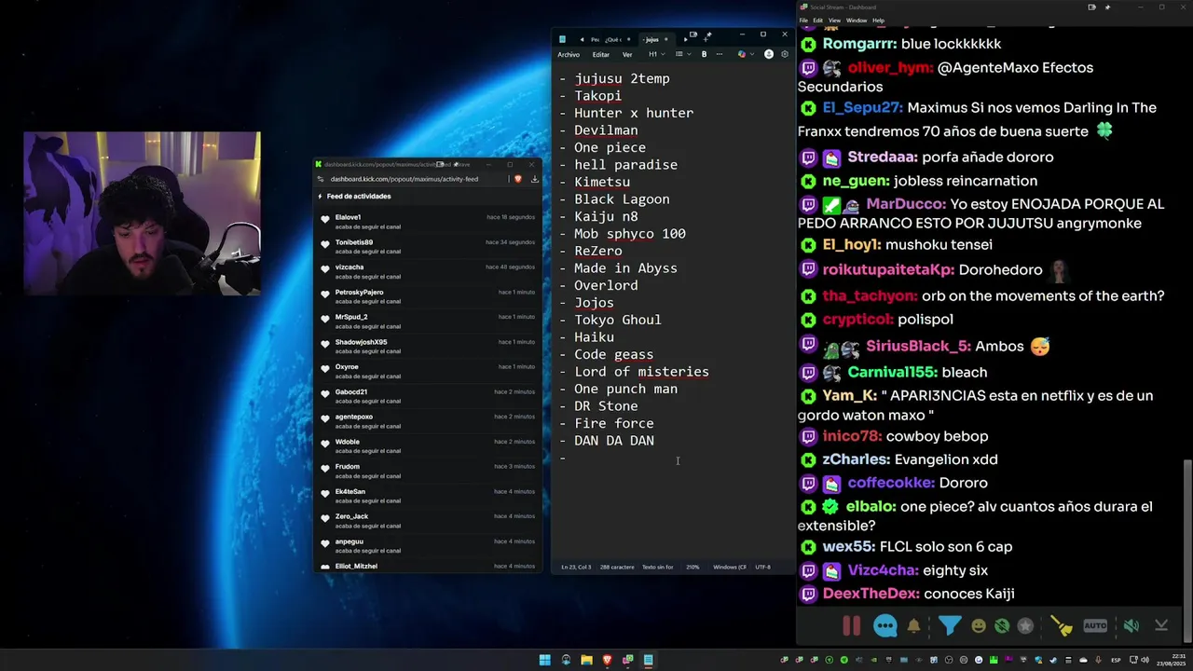Click the 'DAN DA DAN' line in Notepad
The width and height of the screenshot is (1193, 671).
614,441
